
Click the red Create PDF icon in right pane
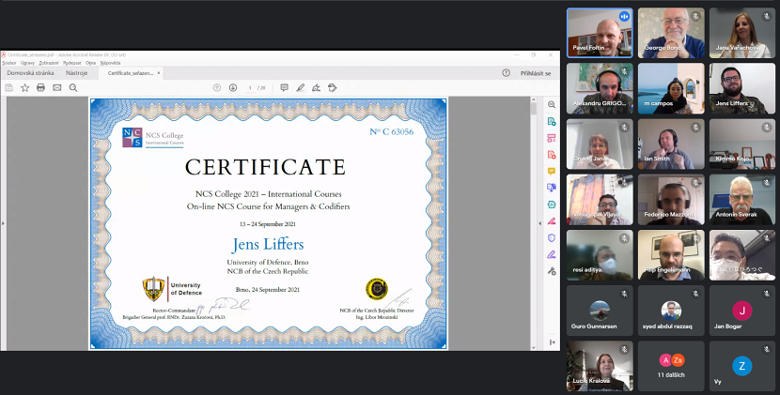click(552, 155)
